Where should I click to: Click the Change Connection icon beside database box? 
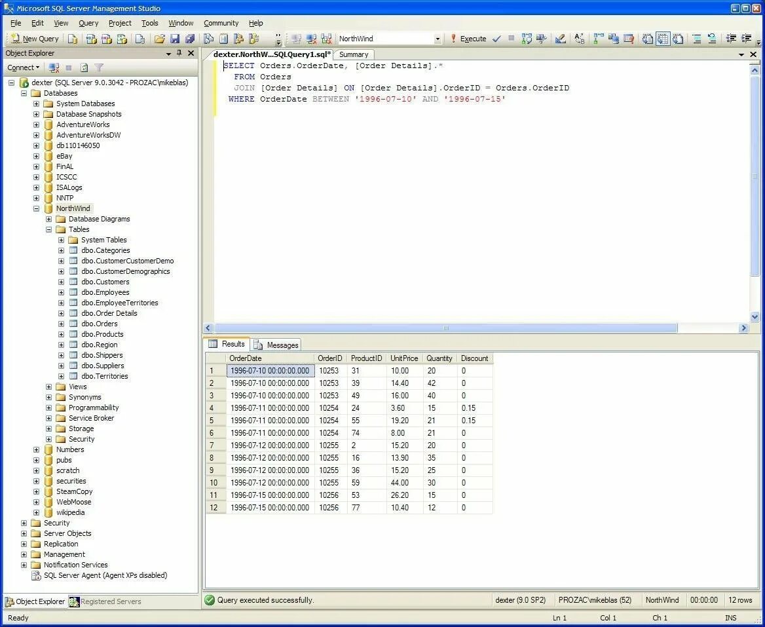[x=326, y=39]
